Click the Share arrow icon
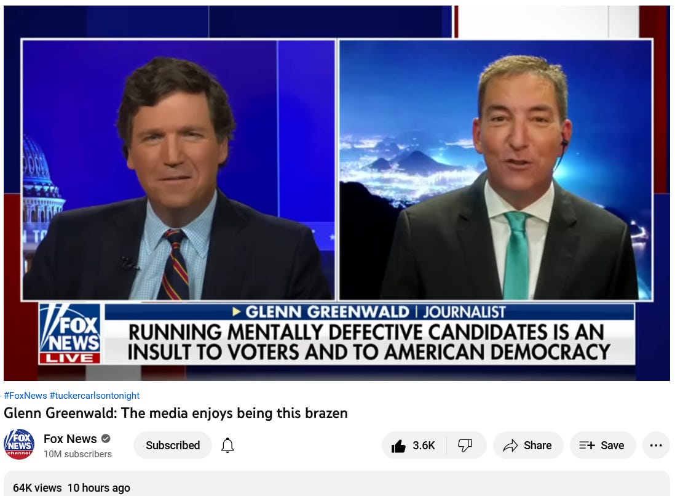This screenshot has width=675, height=496. pyautogui.click(x=511, y=446)
